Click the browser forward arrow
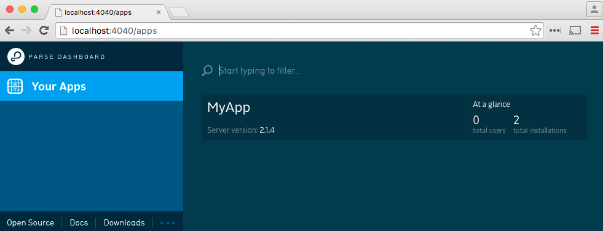603x231 pixels. click(x=26, y=31)
